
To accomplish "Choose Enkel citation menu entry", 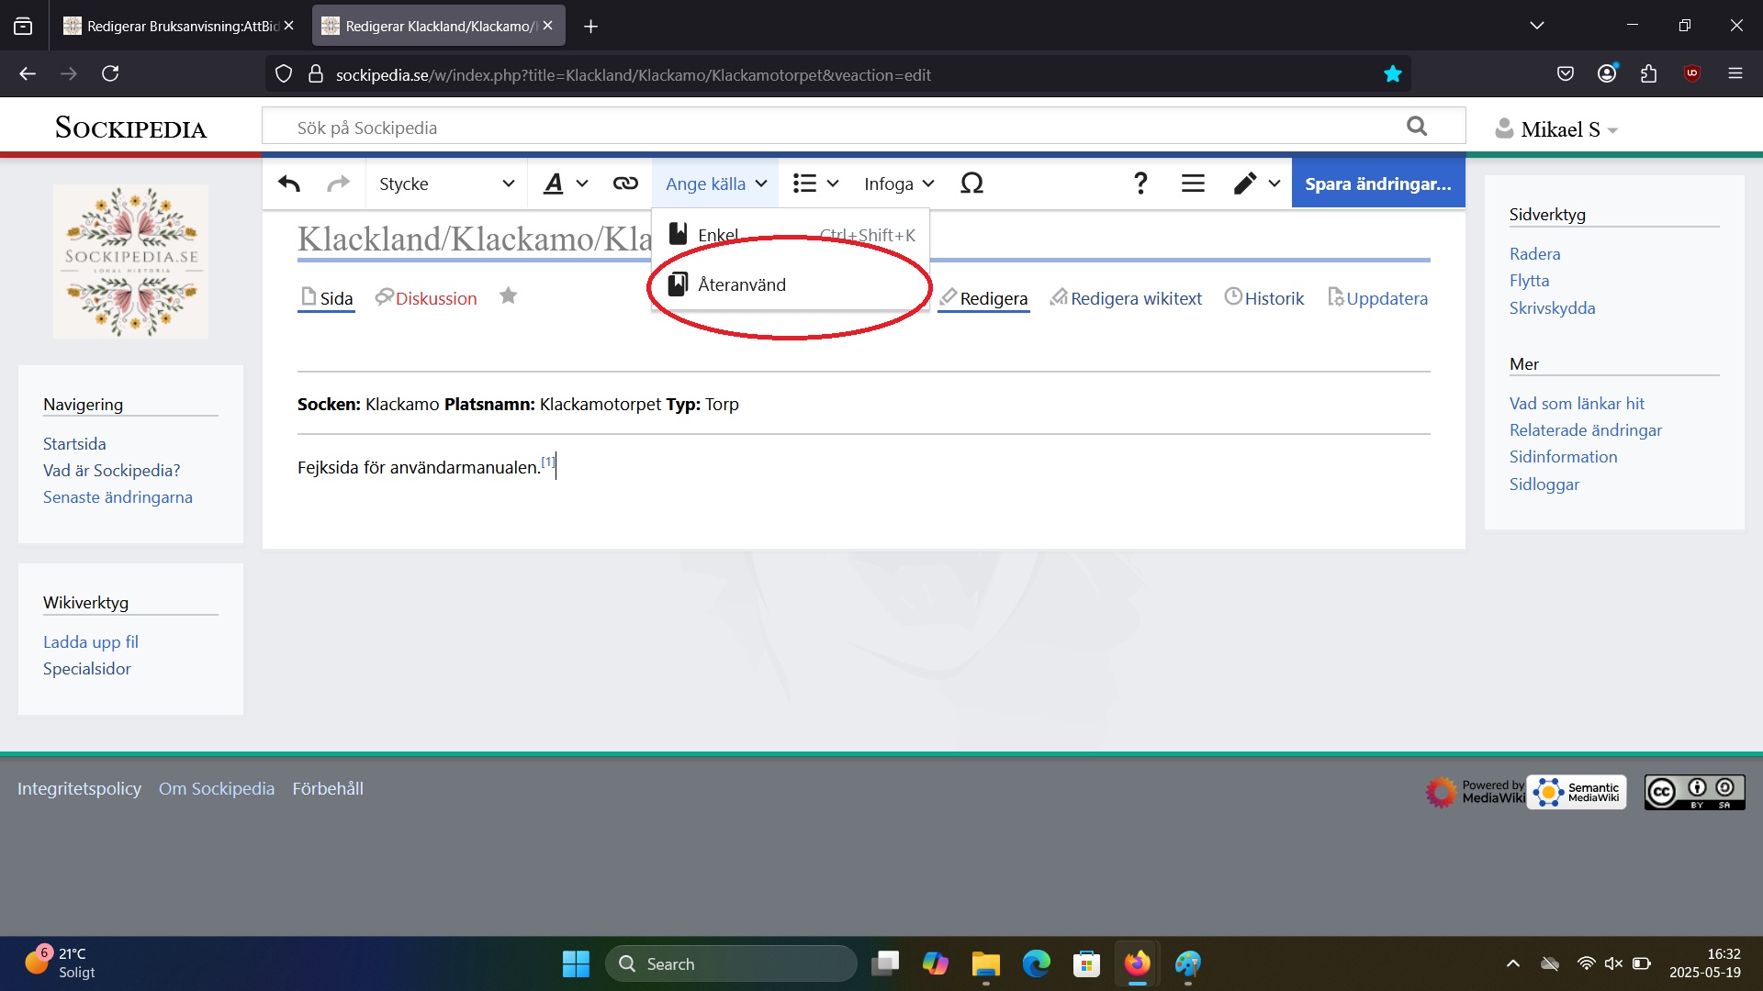I will pos(718,235).
